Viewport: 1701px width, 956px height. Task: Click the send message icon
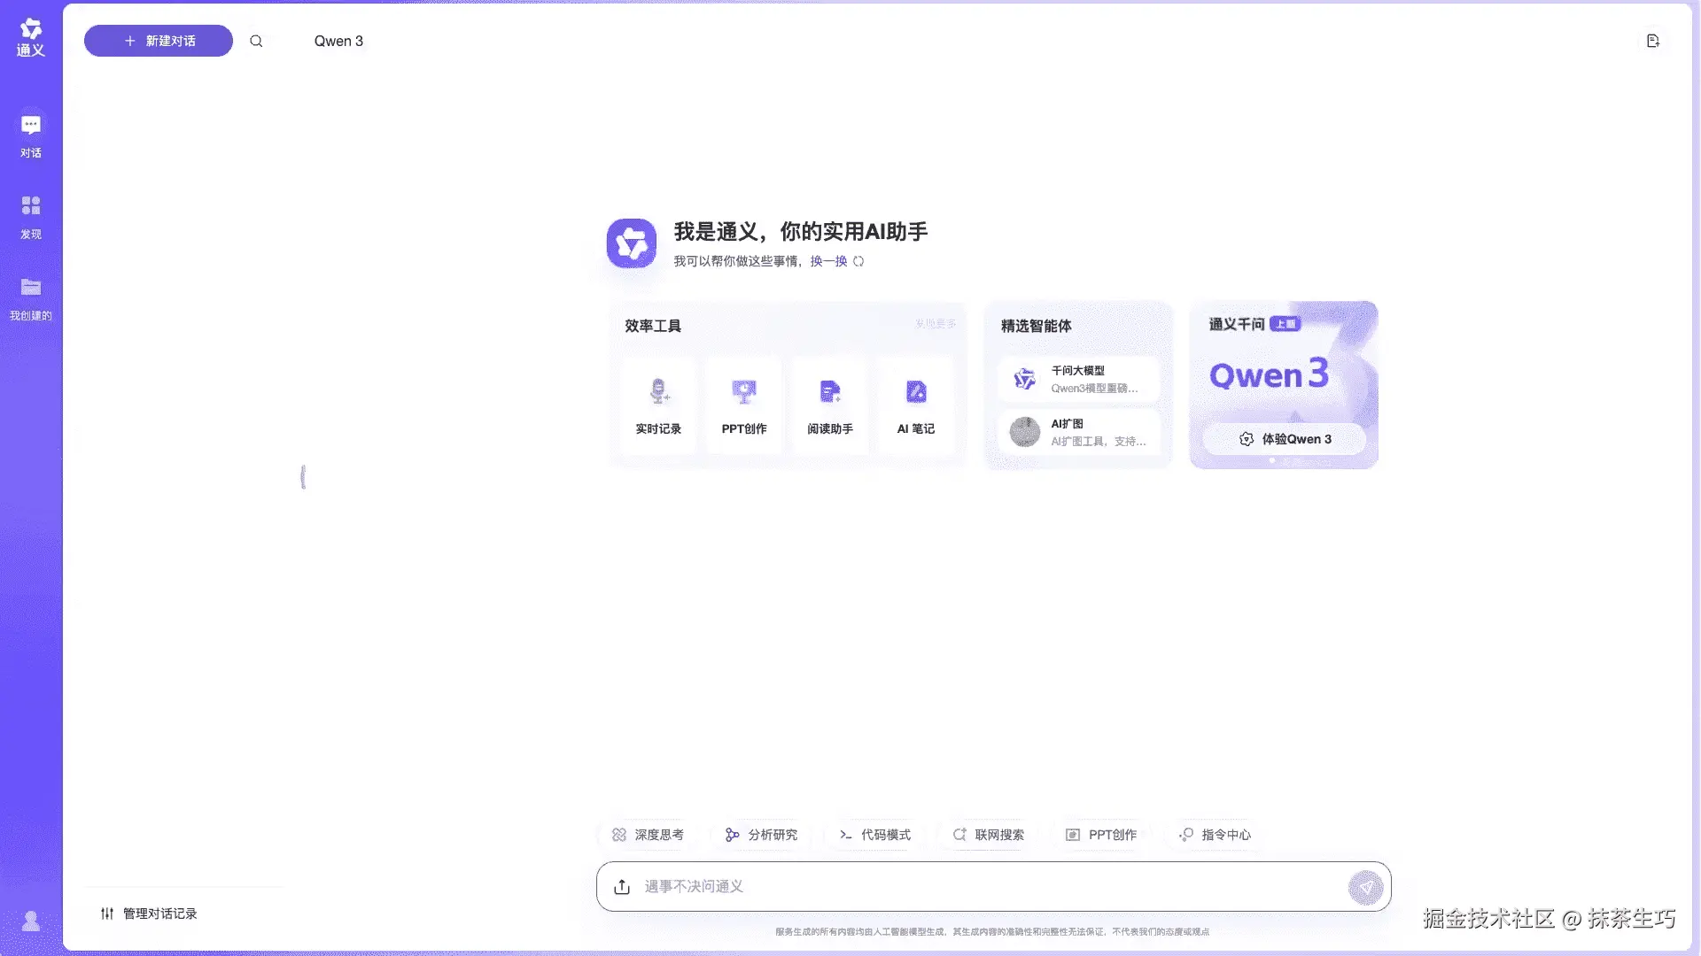pos(1365,886)
